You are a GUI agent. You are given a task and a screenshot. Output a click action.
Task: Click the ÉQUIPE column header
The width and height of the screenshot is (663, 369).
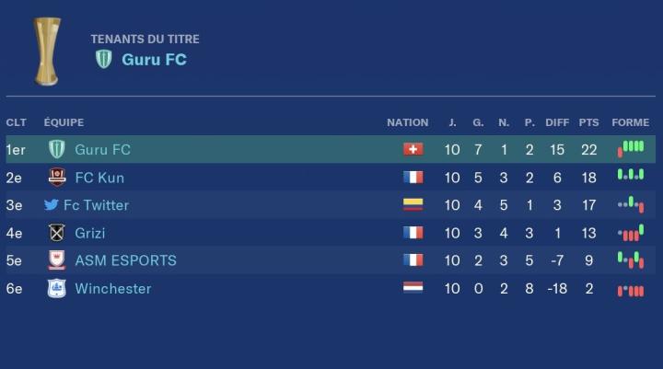[64, 122]
